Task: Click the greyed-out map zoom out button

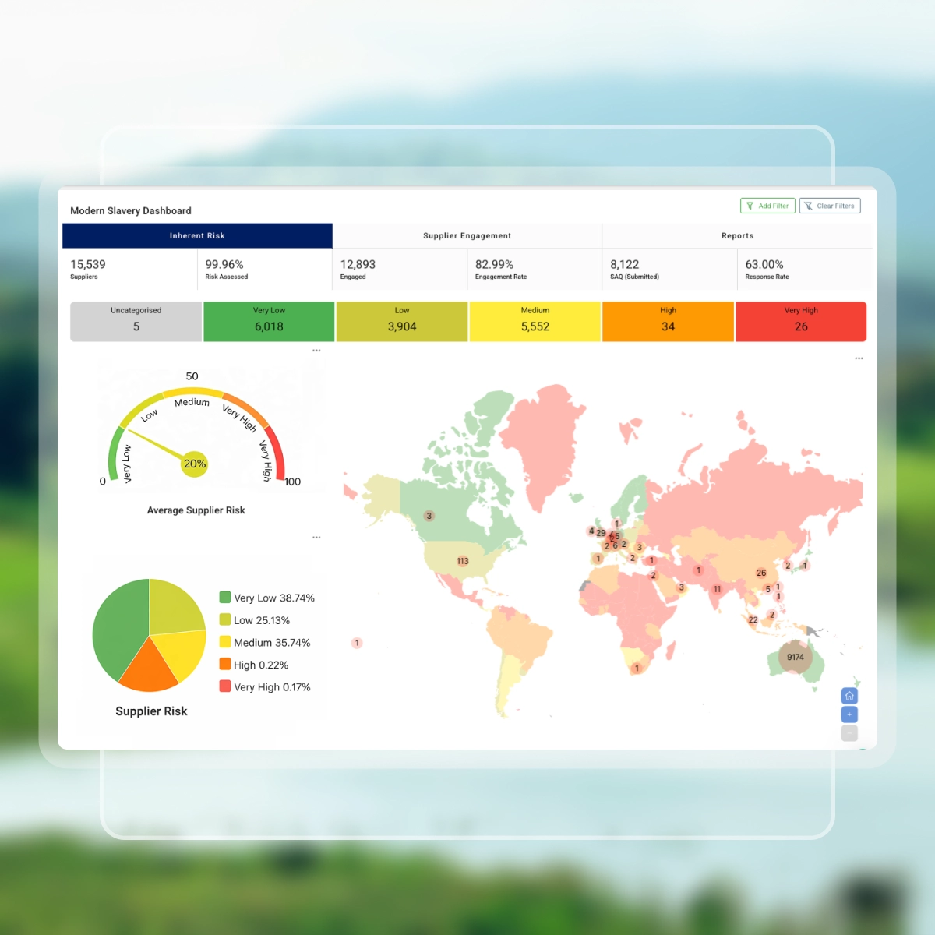Action: pos(849,733)
